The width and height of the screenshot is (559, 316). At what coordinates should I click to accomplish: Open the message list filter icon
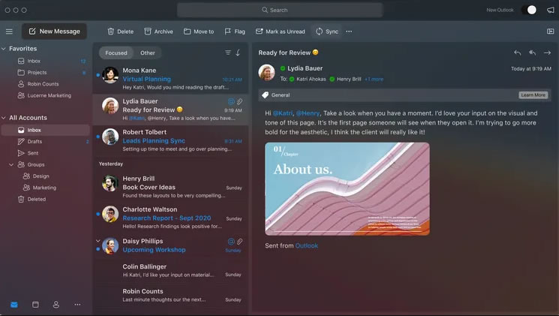pyautogui.click(x=228, y=53)
